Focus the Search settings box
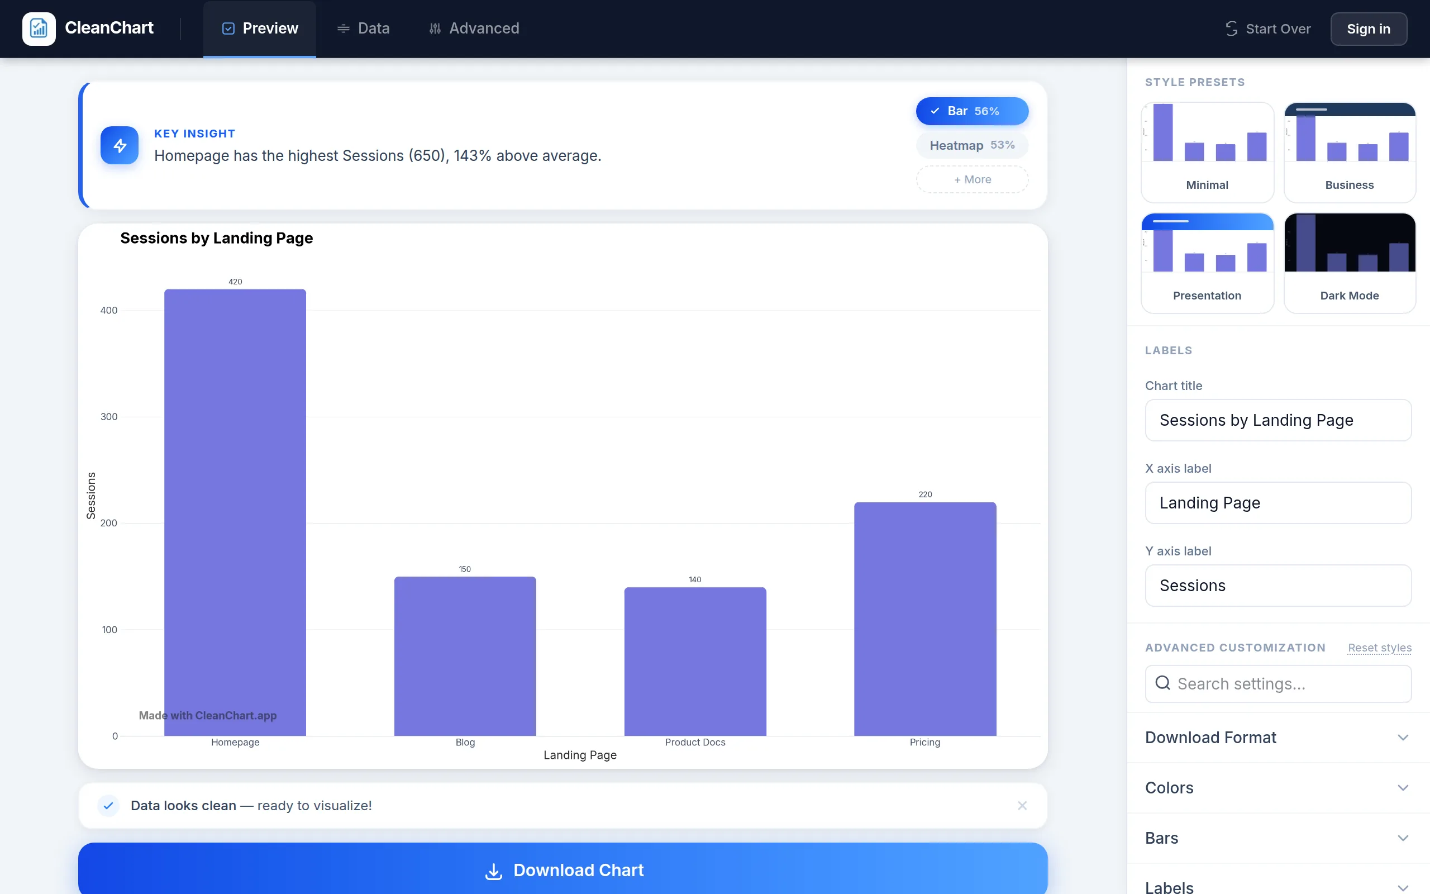1430x894 pixels. point(1278,683)
